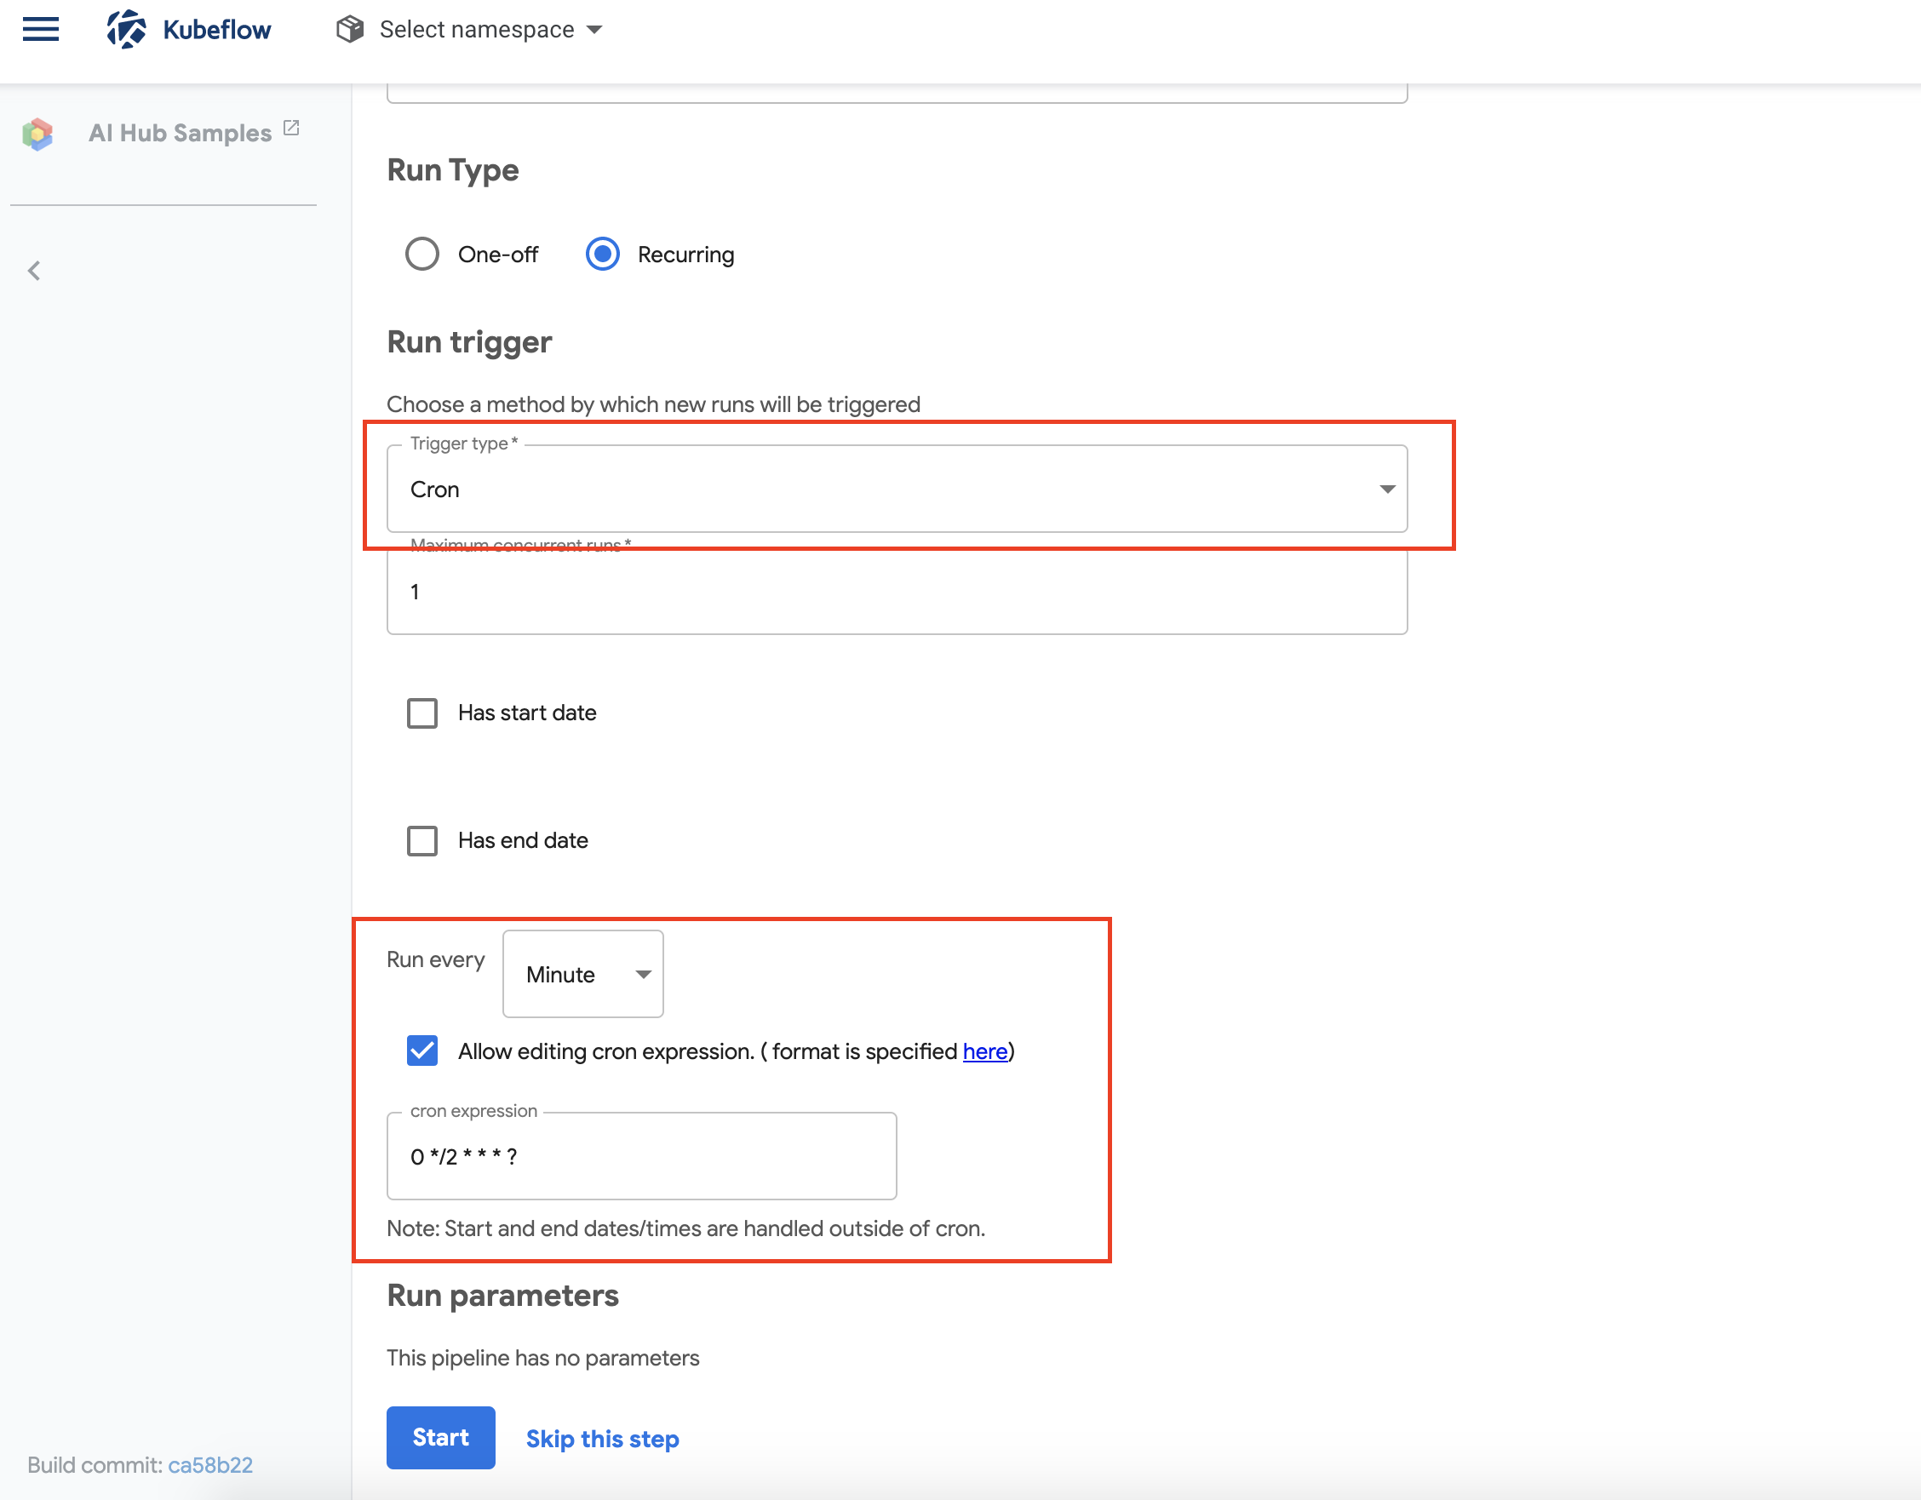This screenshot has width=1921, height=1500.
Task: Select the Recurring run type
Action: 603,254
